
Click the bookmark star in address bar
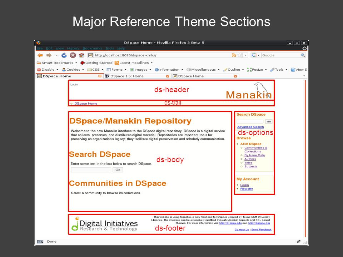(x=239, y=55)
